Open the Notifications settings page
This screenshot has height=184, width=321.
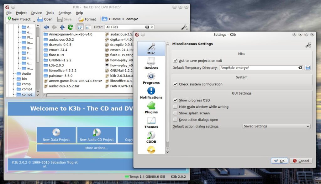[x=151, y=93]
